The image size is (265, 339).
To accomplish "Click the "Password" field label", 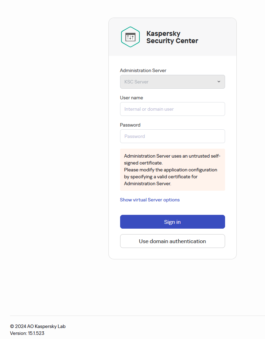I will point(130,125).
